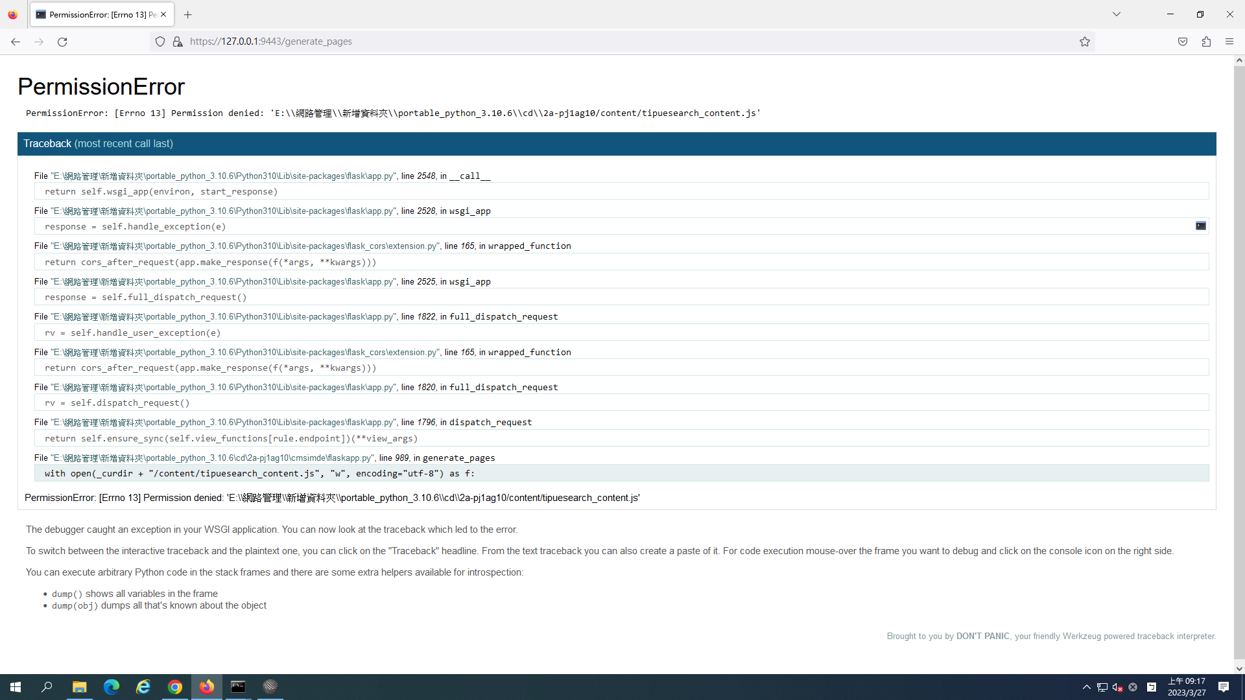The height and width of the screenshot is (700, 1245).
Task: Bookmark this page with star icon
Action: (x=1084, y=41)
